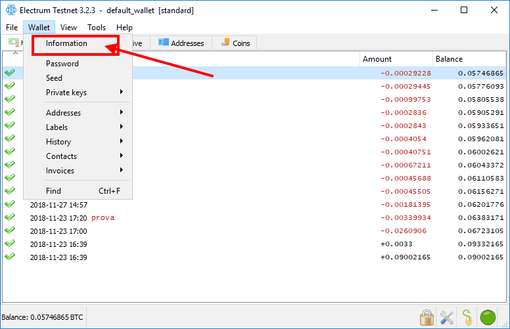510x329 pixels.
Task: Click the green network status indicator
Action: 488,317
